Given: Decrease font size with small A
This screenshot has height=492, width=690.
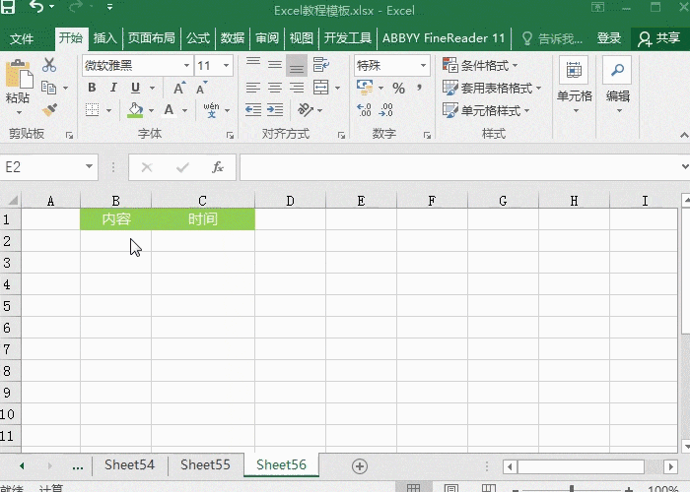Looking at the screenshot, I should 201,88.
